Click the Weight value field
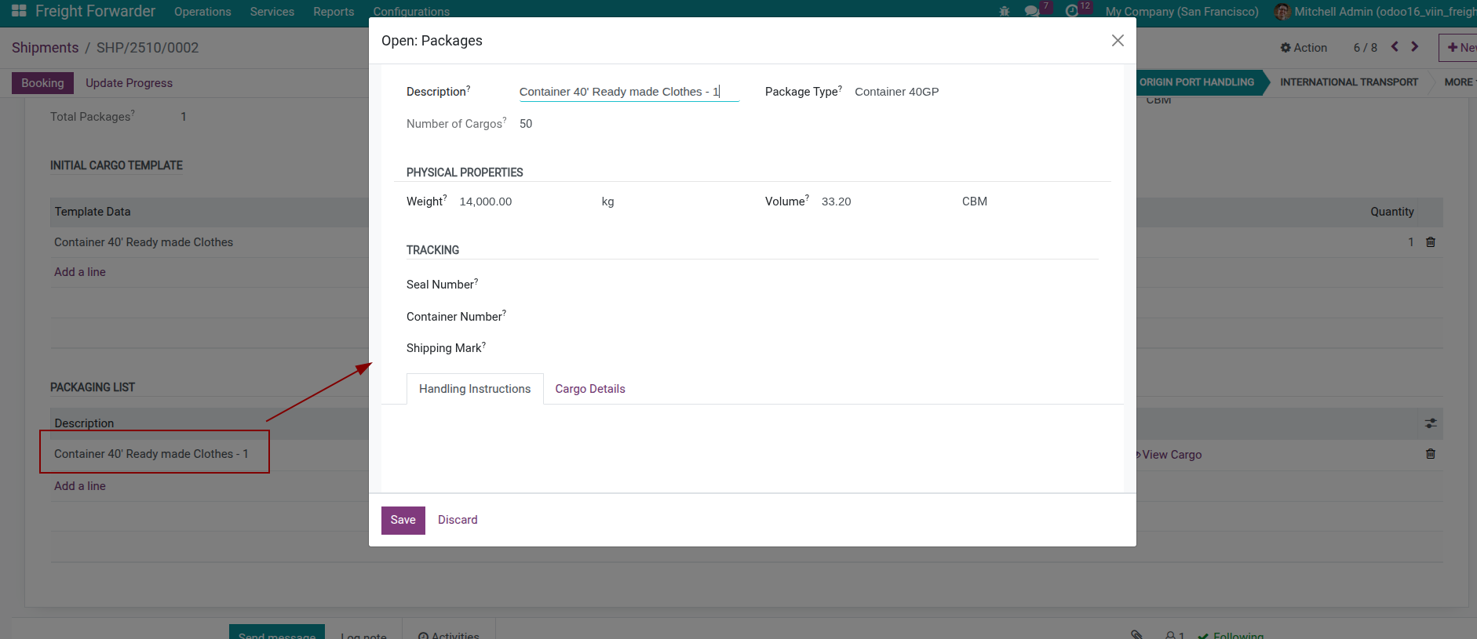 (518, 202)
